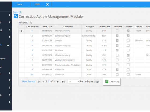
Task: Click the 08/15/2012 issue date cell
Action: pos(47,31)
